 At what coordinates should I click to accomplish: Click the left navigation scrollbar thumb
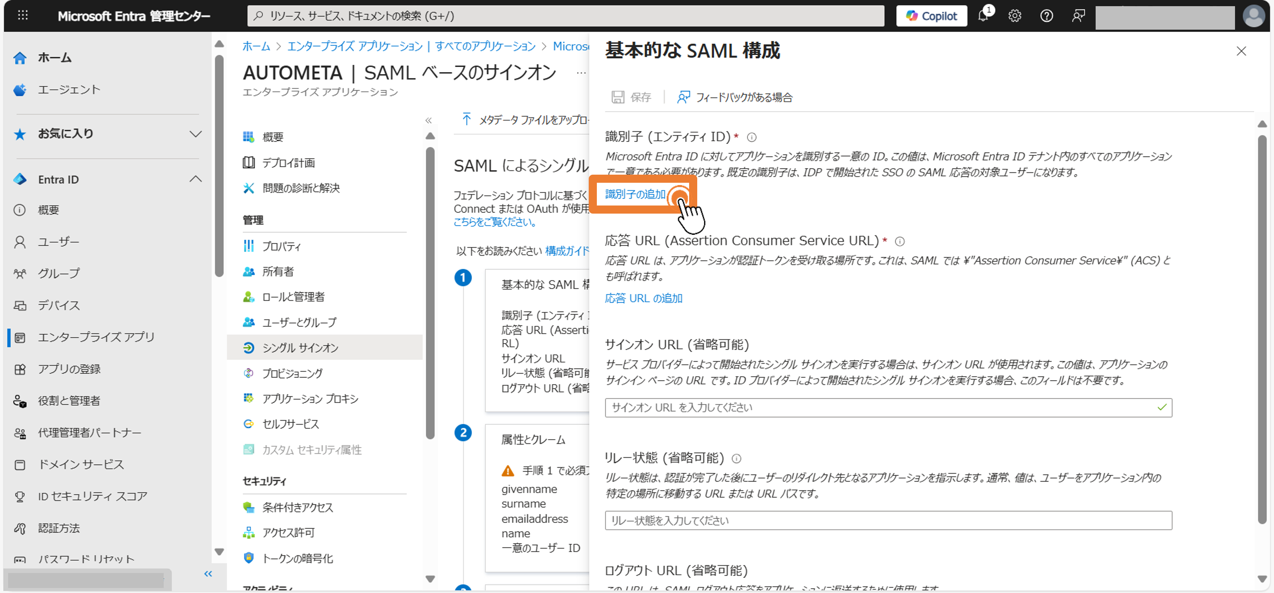(x=219, y=167)
